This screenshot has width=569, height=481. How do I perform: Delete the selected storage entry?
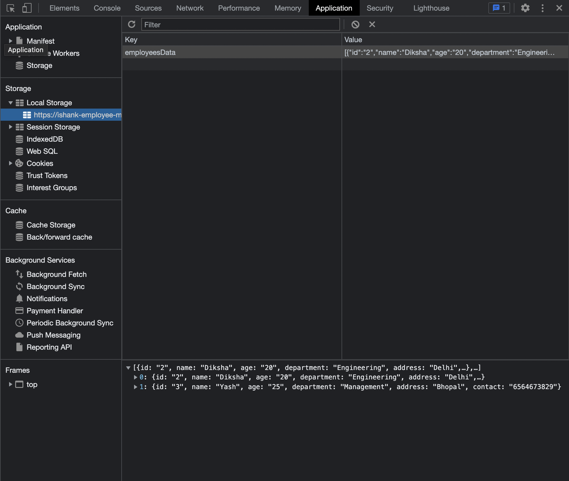pyautogui.click(x=372, y=24)
